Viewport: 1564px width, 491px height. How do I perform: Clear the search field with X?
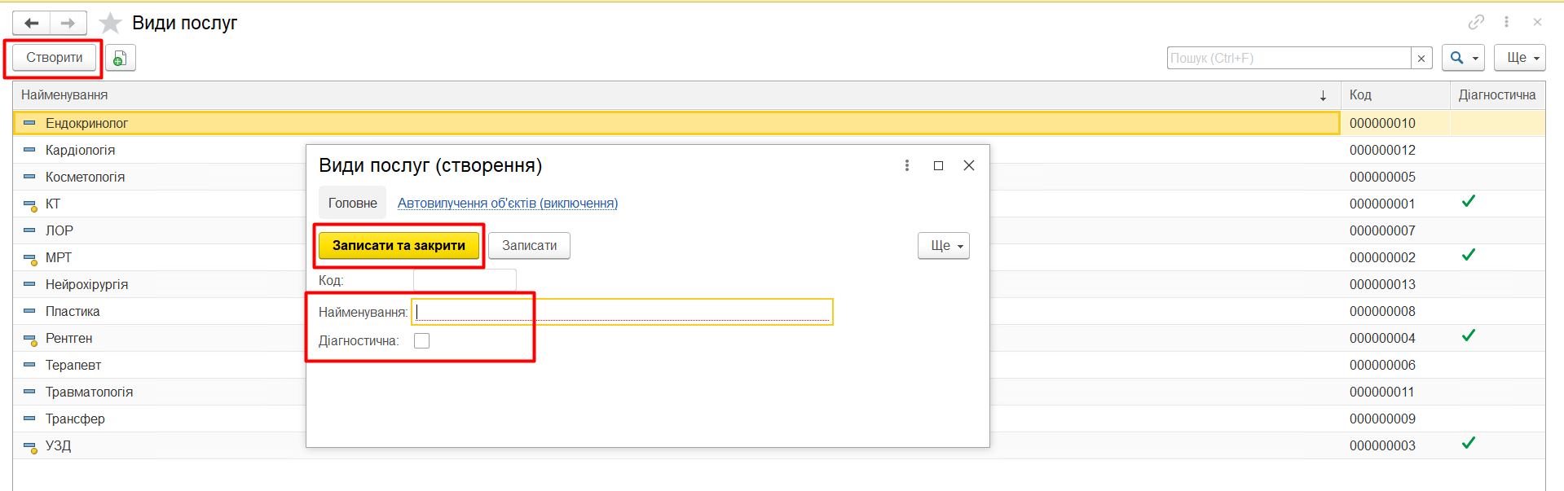(x=1421, y=58)
